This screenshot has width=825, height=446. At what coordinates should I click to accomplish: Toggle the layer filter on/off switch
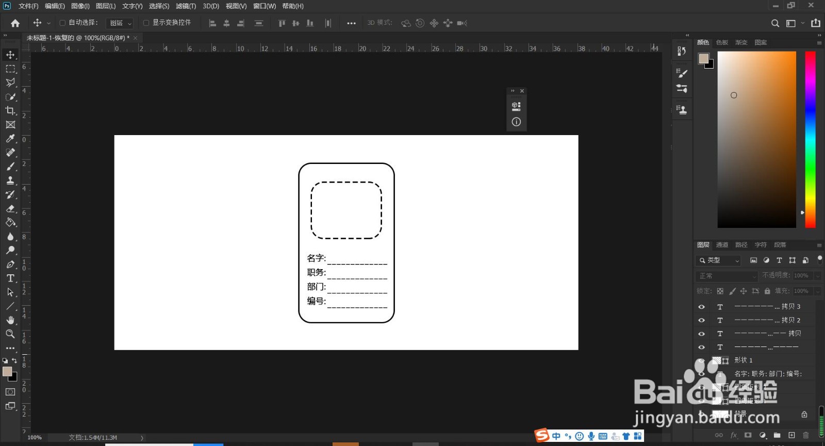click(x=820, y=259)
